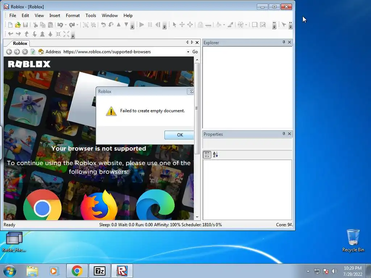Go back with the browser back arrow
This screenshot has width=371, height=278.
[x=9, y=52]
